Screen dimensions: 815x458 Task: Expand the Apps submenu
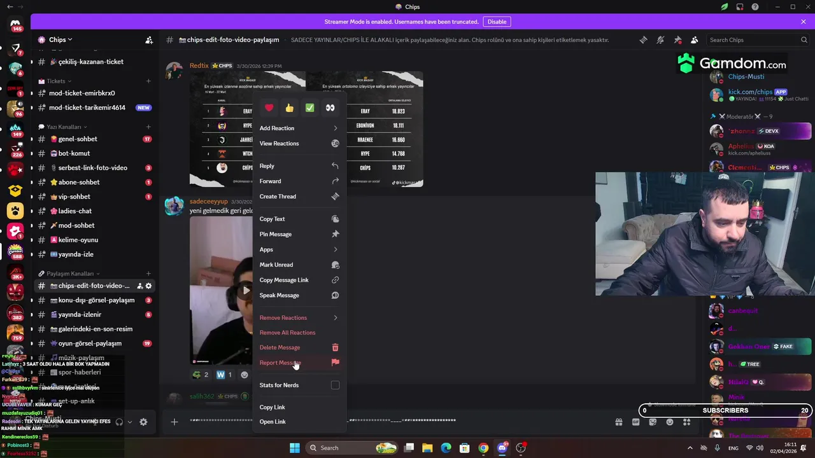(299, 249)
